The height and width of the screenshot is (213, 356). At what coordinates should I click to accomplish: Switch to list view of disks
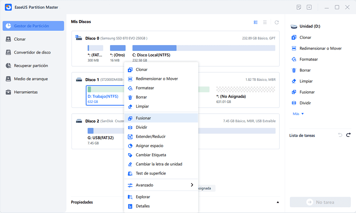click(265, 22)
